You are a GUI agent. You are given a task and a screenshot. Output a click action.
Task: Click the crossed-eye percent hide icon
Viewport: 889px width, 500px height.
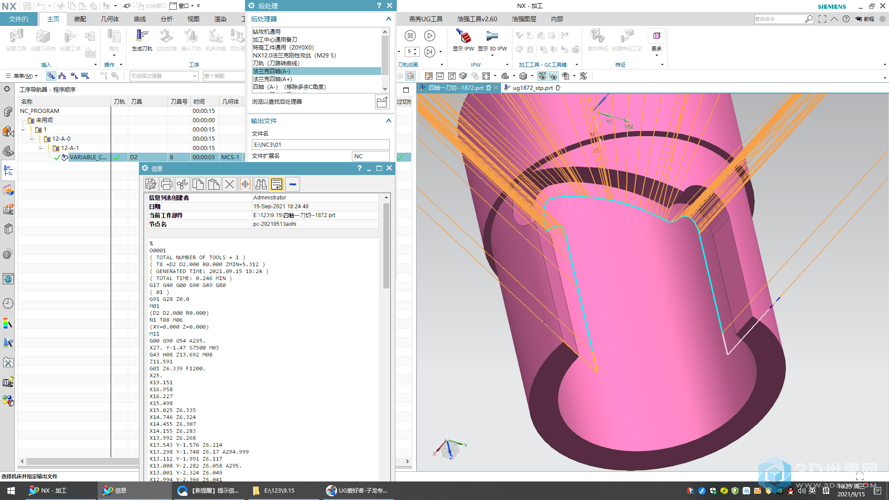tap(583, 76)
